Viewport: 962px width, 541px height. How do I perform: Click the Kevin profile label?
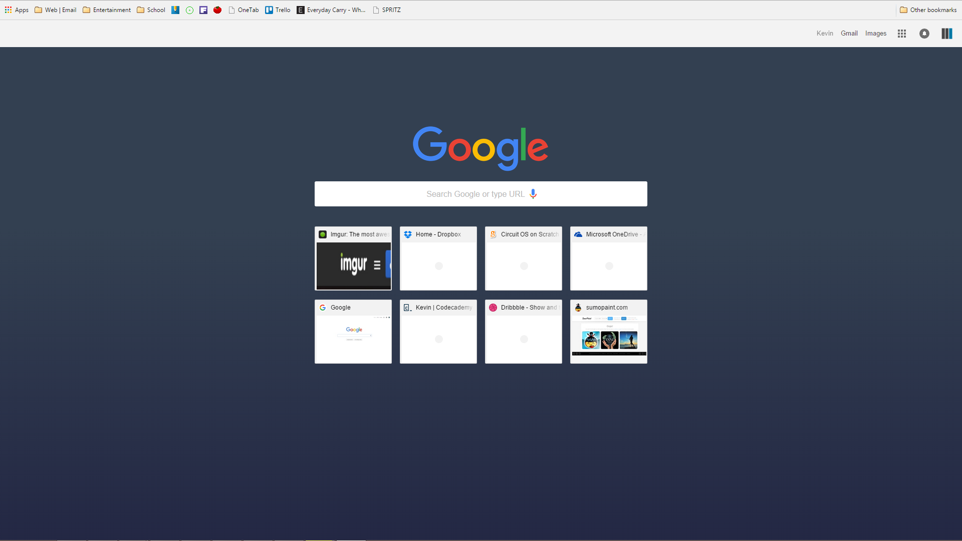(x=824, y=33)
